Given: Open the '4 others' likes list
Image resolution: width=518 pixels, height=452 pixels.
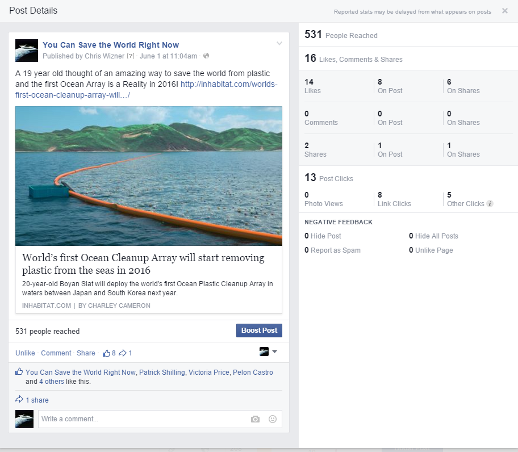Looking at the screenshot, I should (51, 382).
